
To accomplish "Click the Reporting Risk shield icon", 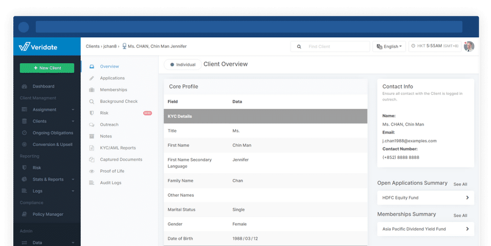I will tap(24, 167).
